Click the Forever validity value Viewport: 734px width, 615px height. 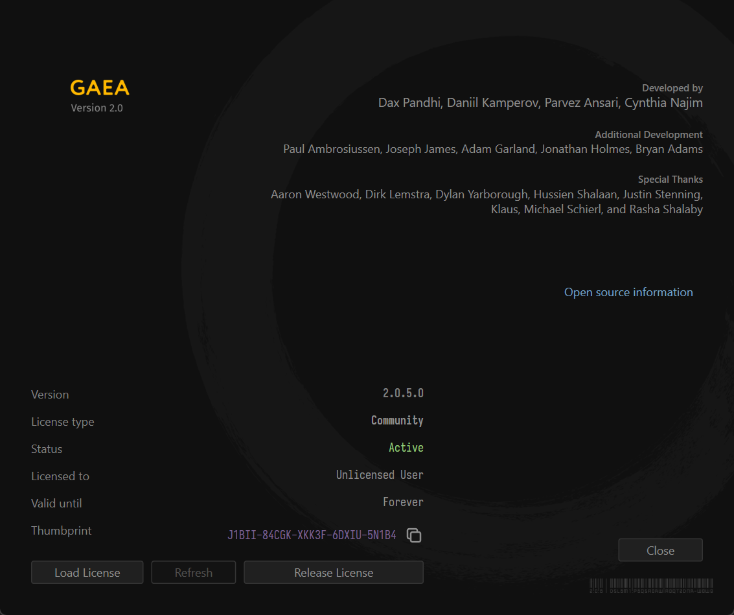[x=403, y=502]
